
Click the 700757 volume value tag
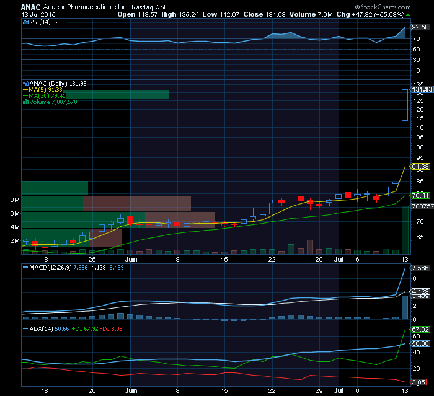[422, 206]
